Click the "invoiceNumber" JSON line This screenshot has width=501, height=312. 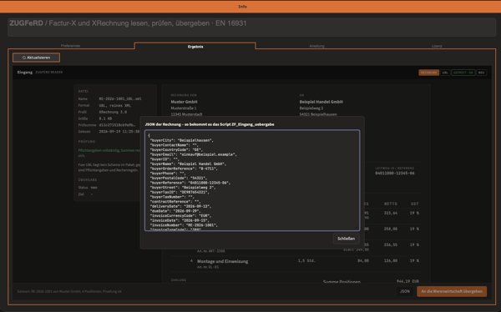click(x=184, y=225)
